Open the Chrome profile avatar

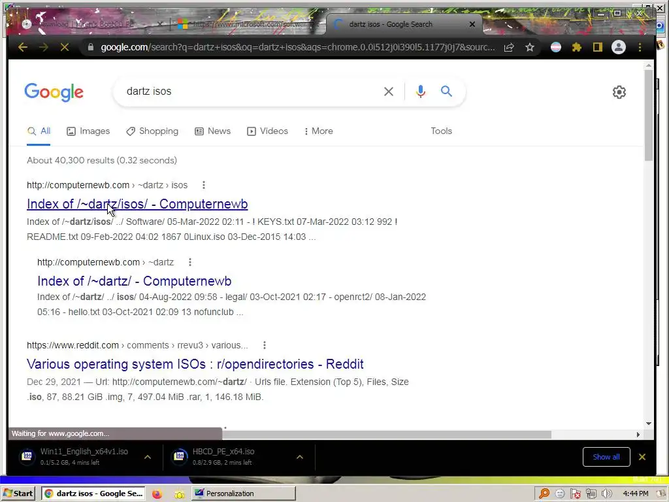pyautogui.click(x=619, y=47)
